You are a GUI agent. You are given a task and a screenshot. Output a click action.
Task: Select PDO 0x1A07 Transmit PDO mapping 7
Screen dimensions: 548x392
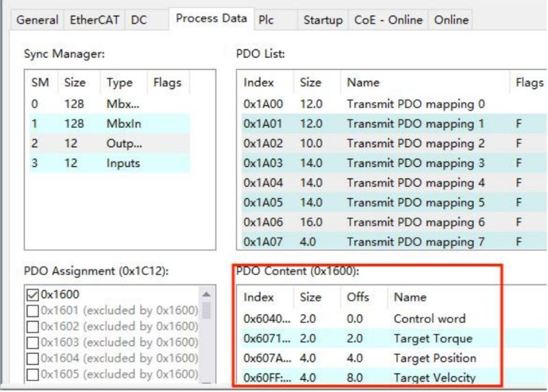point(393,241)
